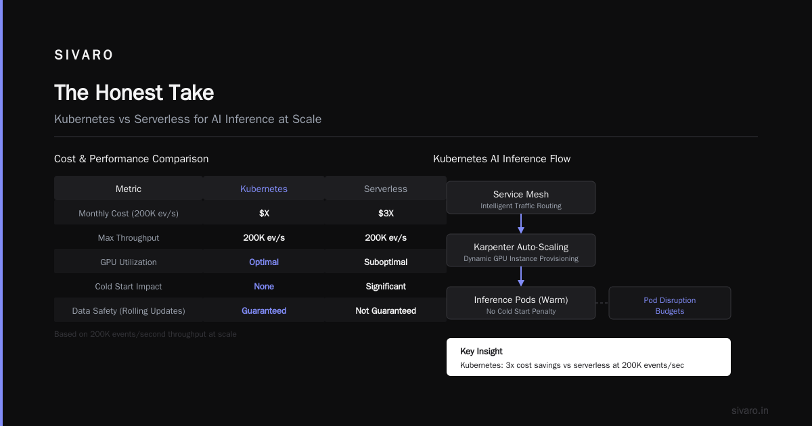Image resolution: width=812 pixels, height=426 pixels.
Task: Click the 'Guaranteed' cell
Action: [264, 311]
